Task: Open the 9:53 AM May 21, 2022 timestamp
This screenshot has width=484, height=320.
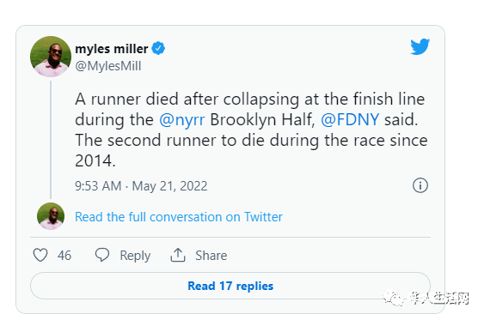Action: click(x=141, y=186)
